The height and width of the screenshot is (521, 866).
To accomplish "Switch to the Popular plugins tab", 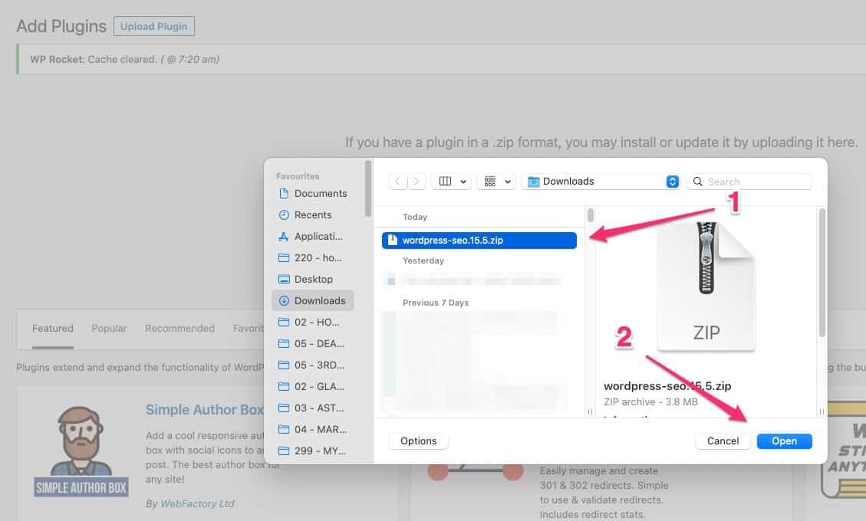I will pyautogui.click(x=109, y=328).
